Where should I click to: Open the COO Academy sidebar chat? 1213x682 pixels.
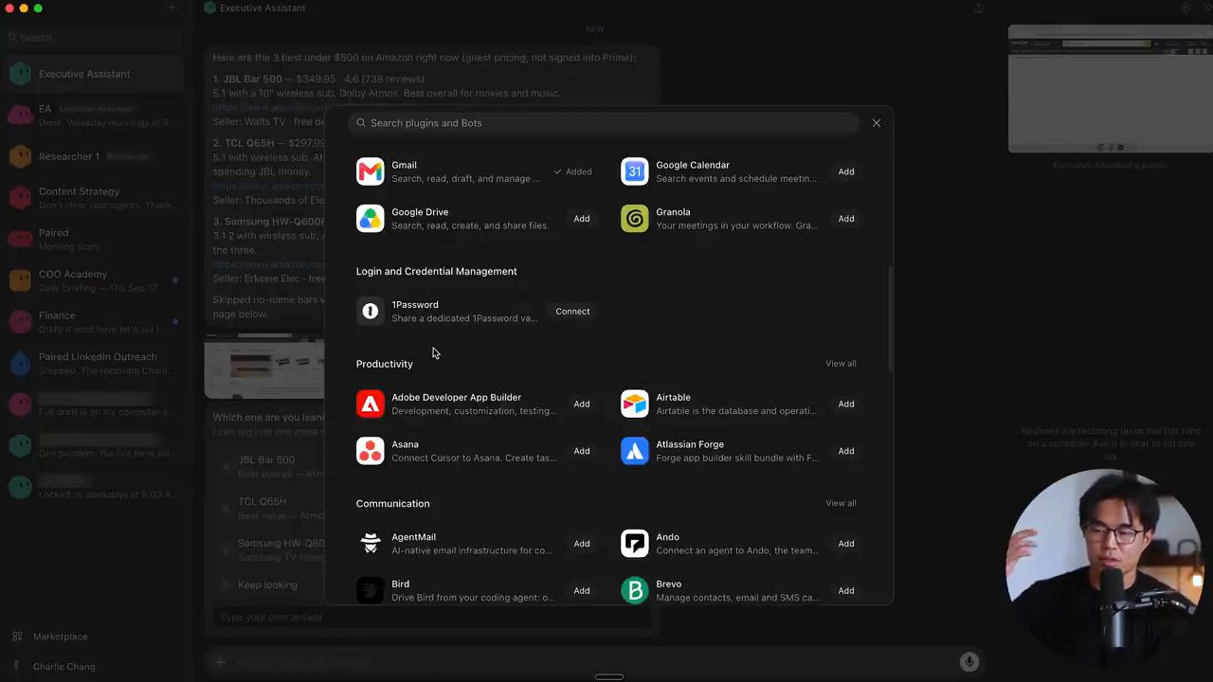click(95, 280)
